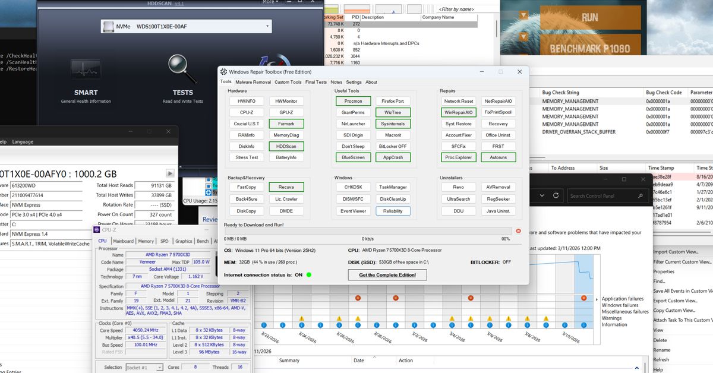Click the drive icon beside NVMe in HDDScan
This screenshot has width=713, height=373.
click(108, 27)
